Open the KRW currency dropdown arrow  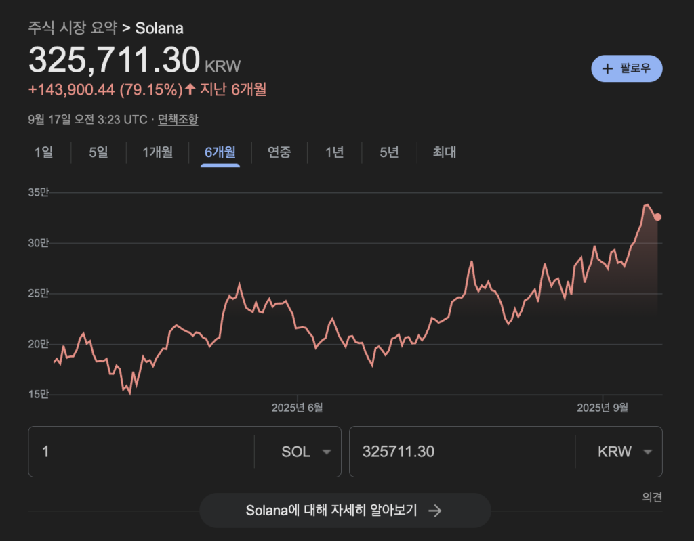647,452
